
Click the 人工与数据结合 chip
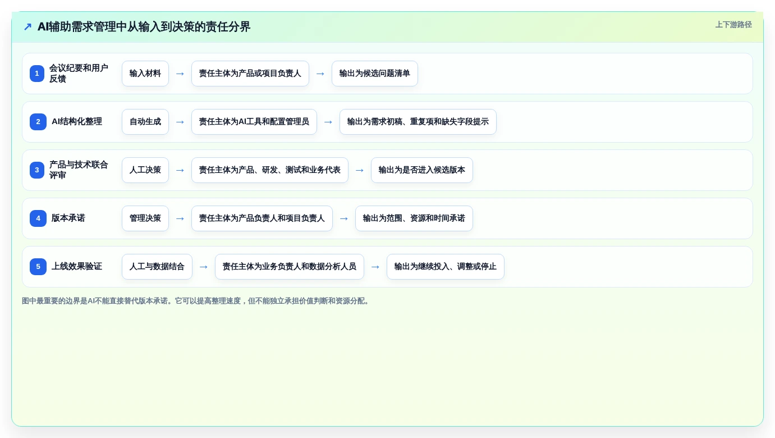pos(157,267)
